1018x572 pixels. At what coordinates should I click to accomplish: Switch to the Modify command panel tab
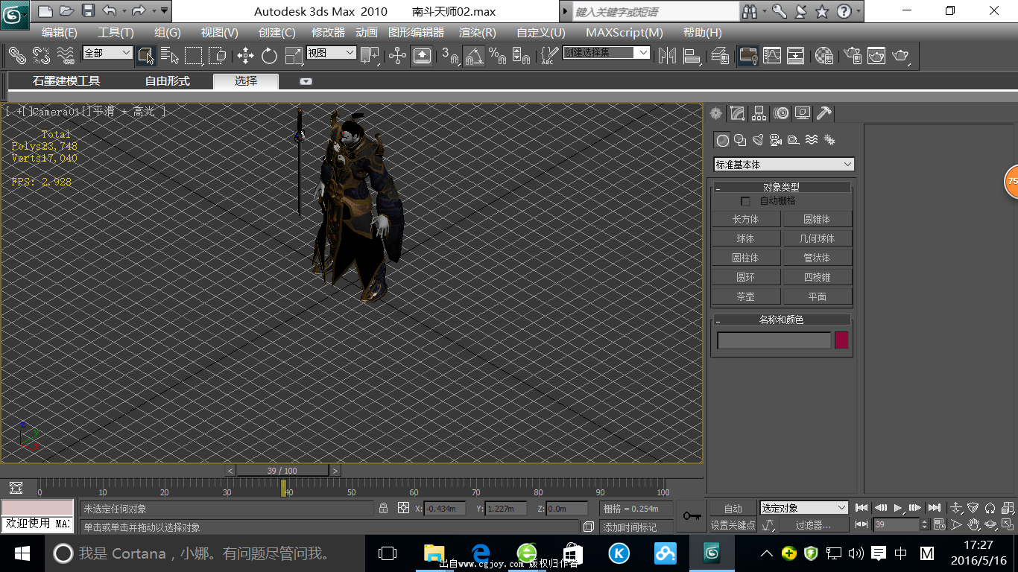pyautogui.click(x=737, y=113)
